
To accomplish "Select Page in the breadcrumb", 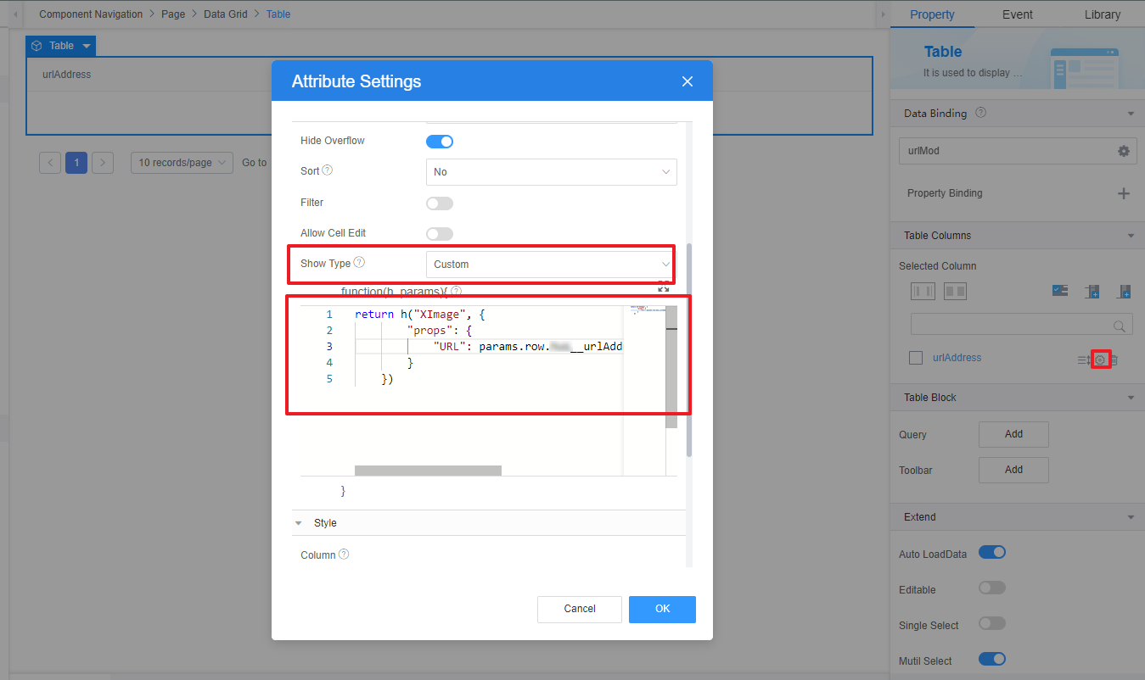I will coord(173,14).
